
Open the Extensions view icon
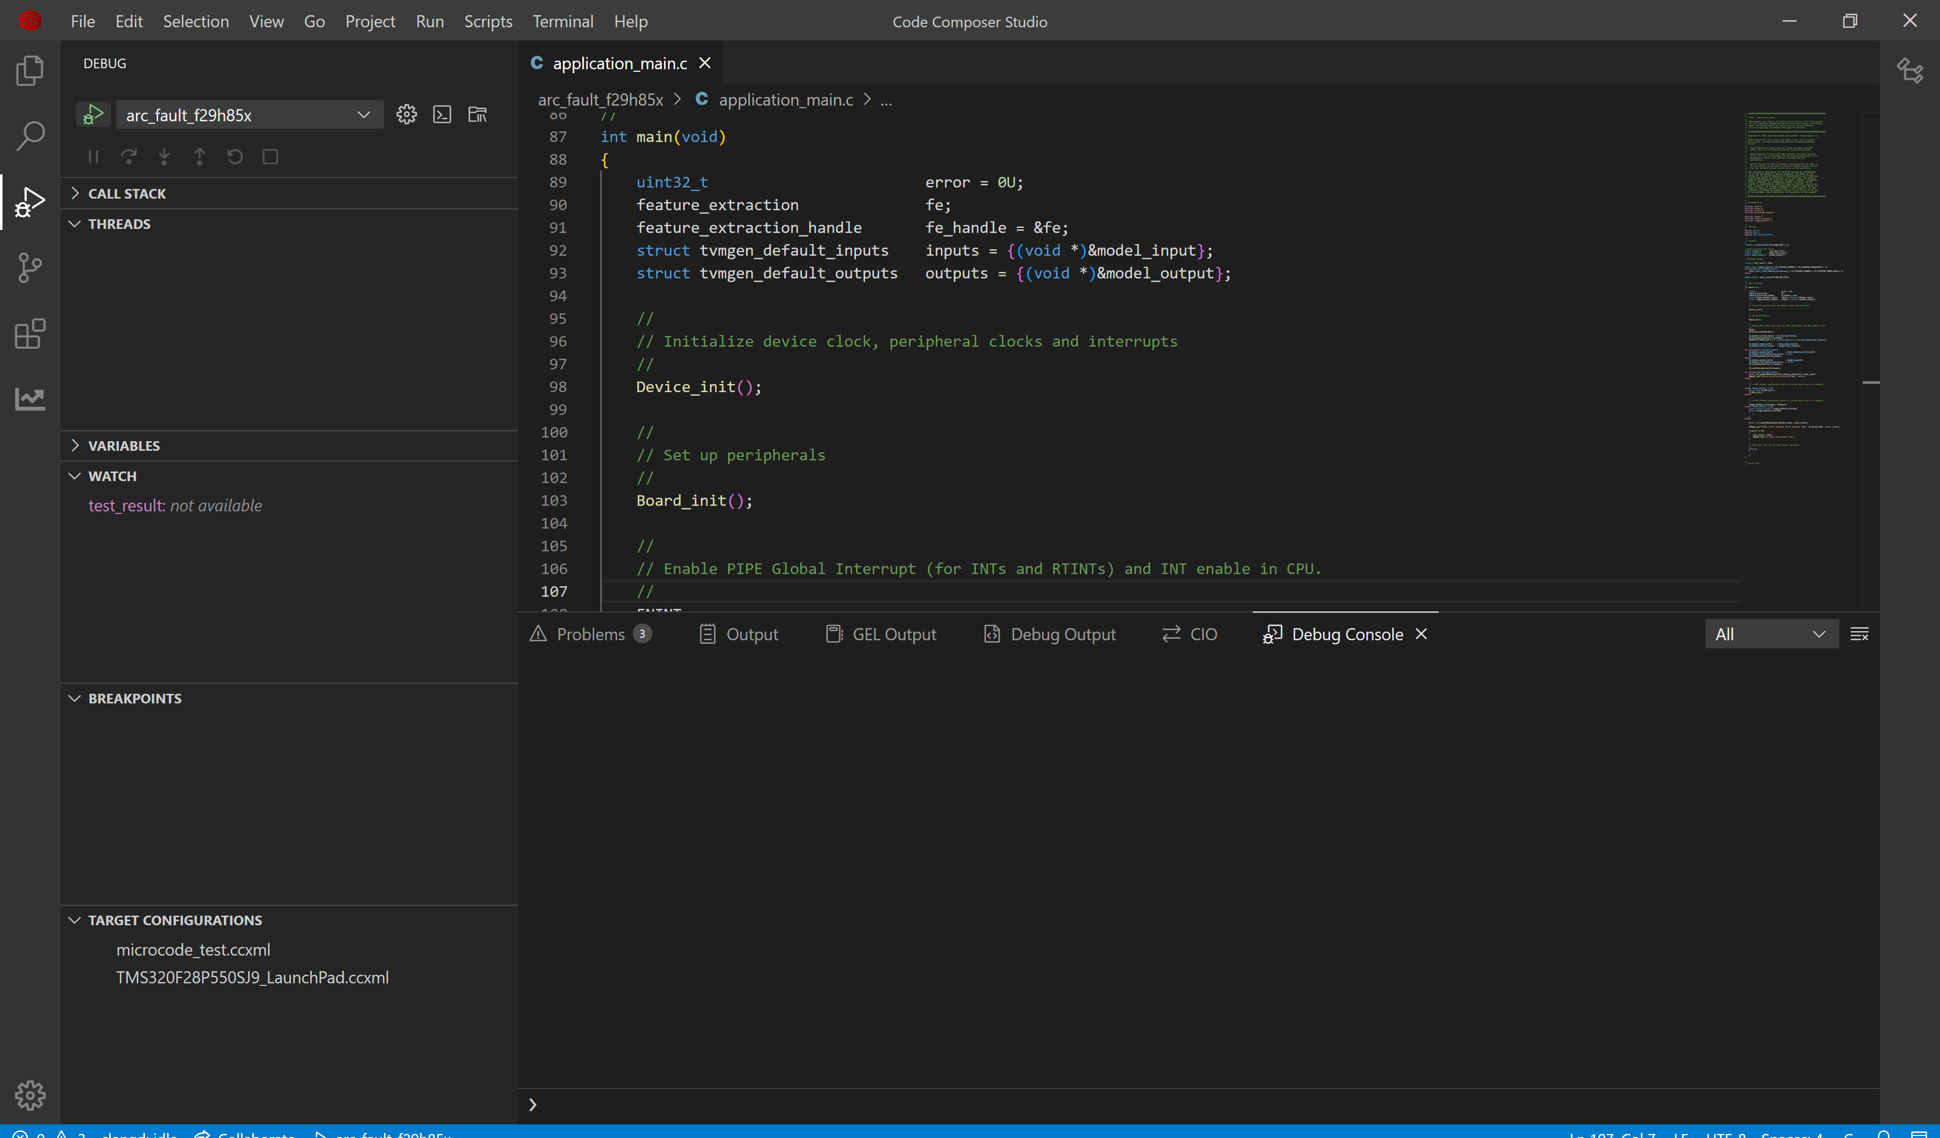(30, 334)
